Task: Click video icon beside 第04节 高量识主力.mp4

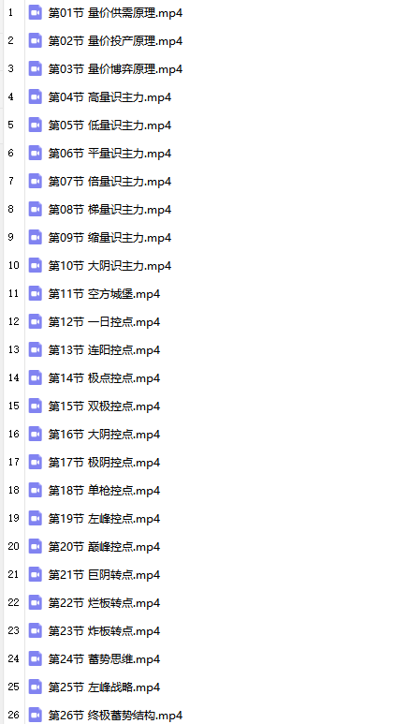Action: pos(35,97)
